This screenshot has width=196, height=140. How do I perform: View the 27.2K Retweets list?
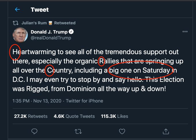coord(31,116)
